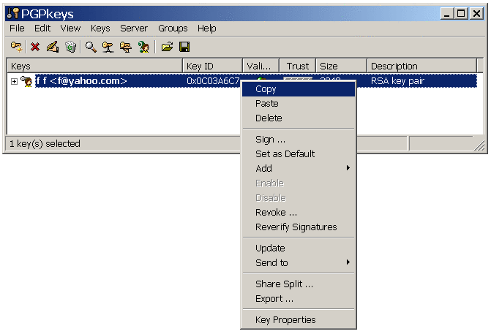Choose Copy from the context menu
The height and width of the screenshot is (334, 491).
point(299,89)
